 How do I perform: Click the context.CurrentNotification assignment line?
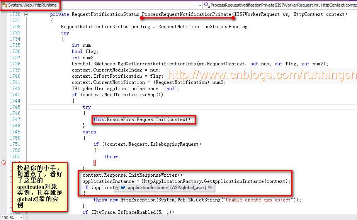click(148, 82)
